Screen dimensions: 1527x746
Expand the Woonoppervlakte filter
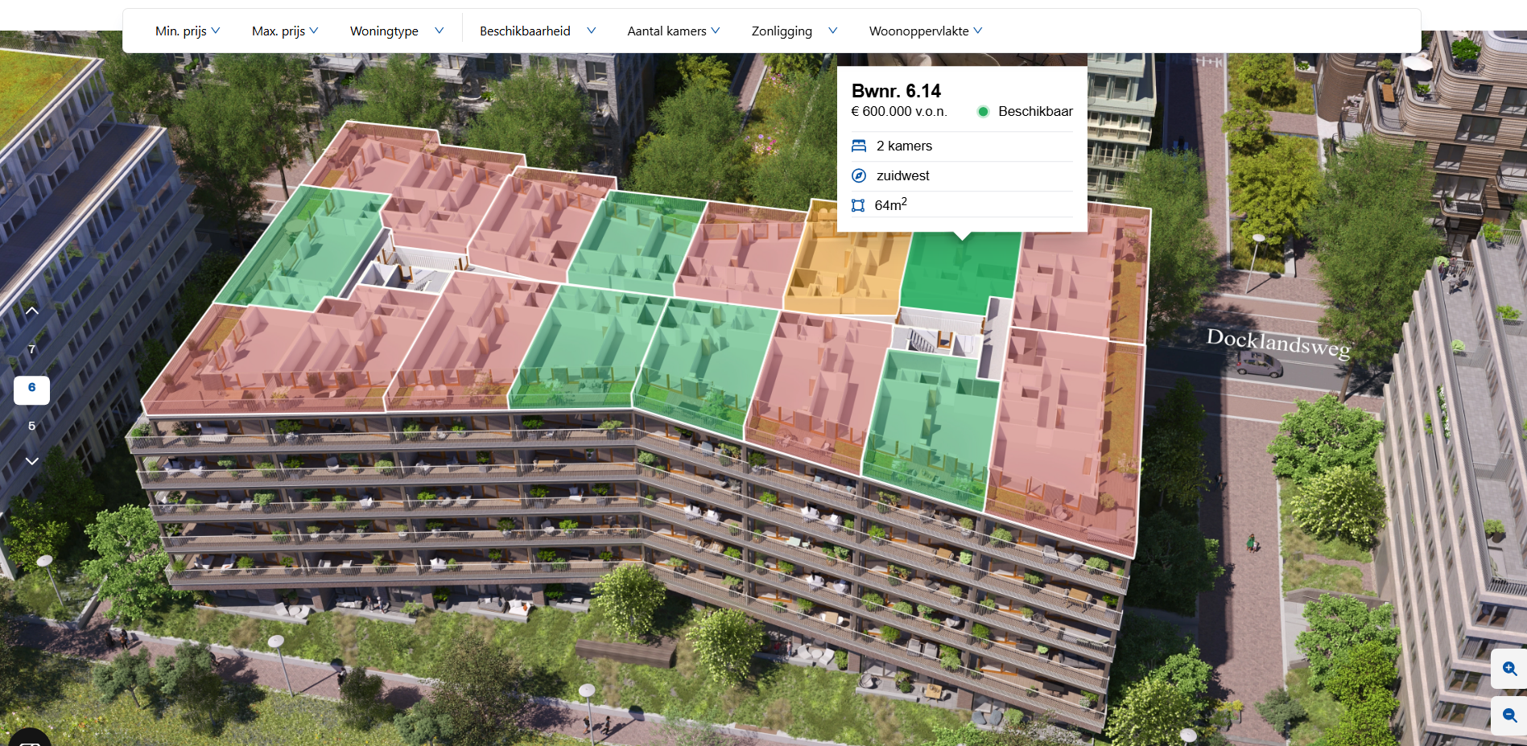click(925, 31)
